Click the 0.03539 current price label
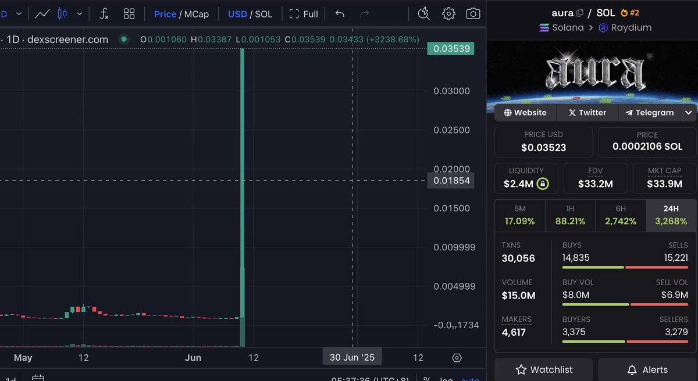This screenshot has height=381, width=698. click(x=451, y=49)
